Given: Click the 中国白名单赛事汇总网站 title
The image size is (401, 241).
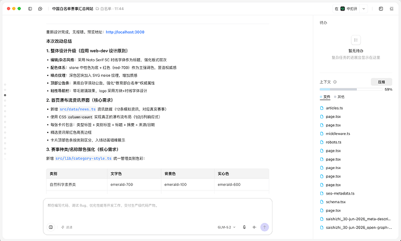Looking at the screenshot, I should (x=73, y=9).
